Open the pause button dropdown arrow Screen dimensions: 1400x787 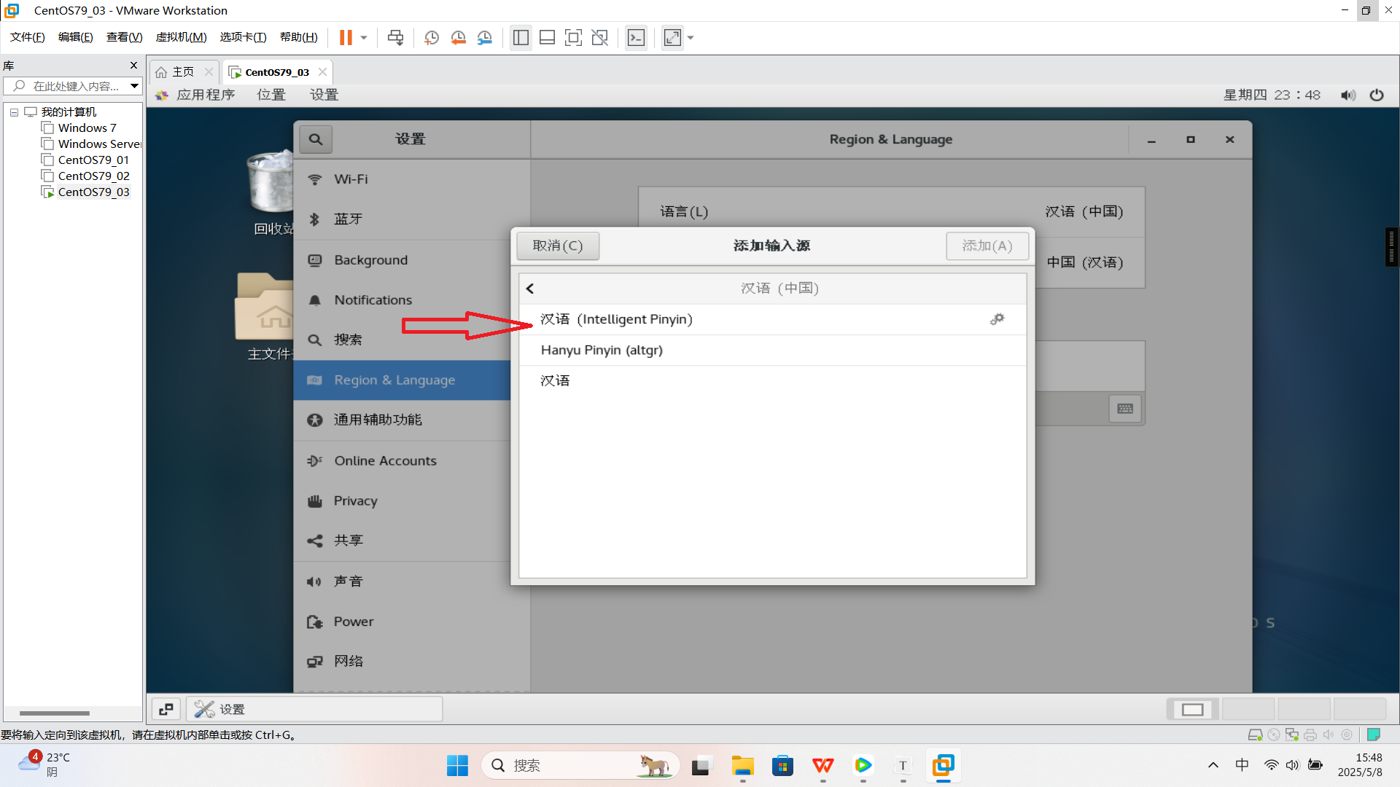363,37
